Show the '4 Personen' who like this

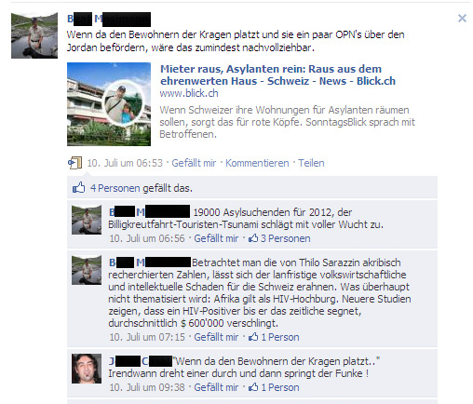coord(115,188)
